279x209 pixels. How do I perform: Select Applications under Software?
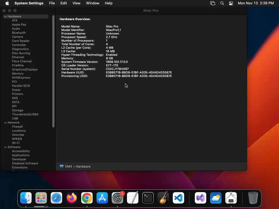tap(21, 155)
